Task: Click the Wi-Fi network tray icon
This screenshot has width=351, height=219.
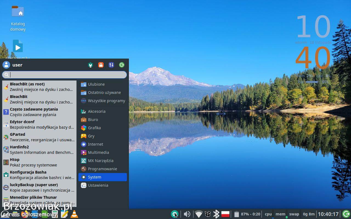Action: 199,214
